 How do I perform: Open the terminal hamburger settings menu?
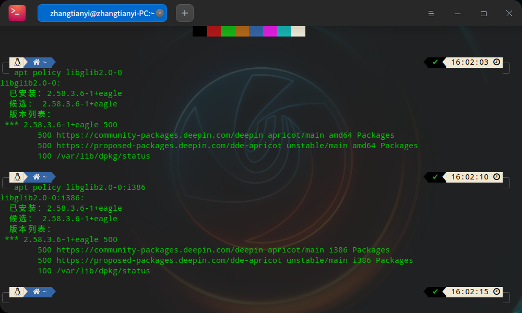point(431,14)
